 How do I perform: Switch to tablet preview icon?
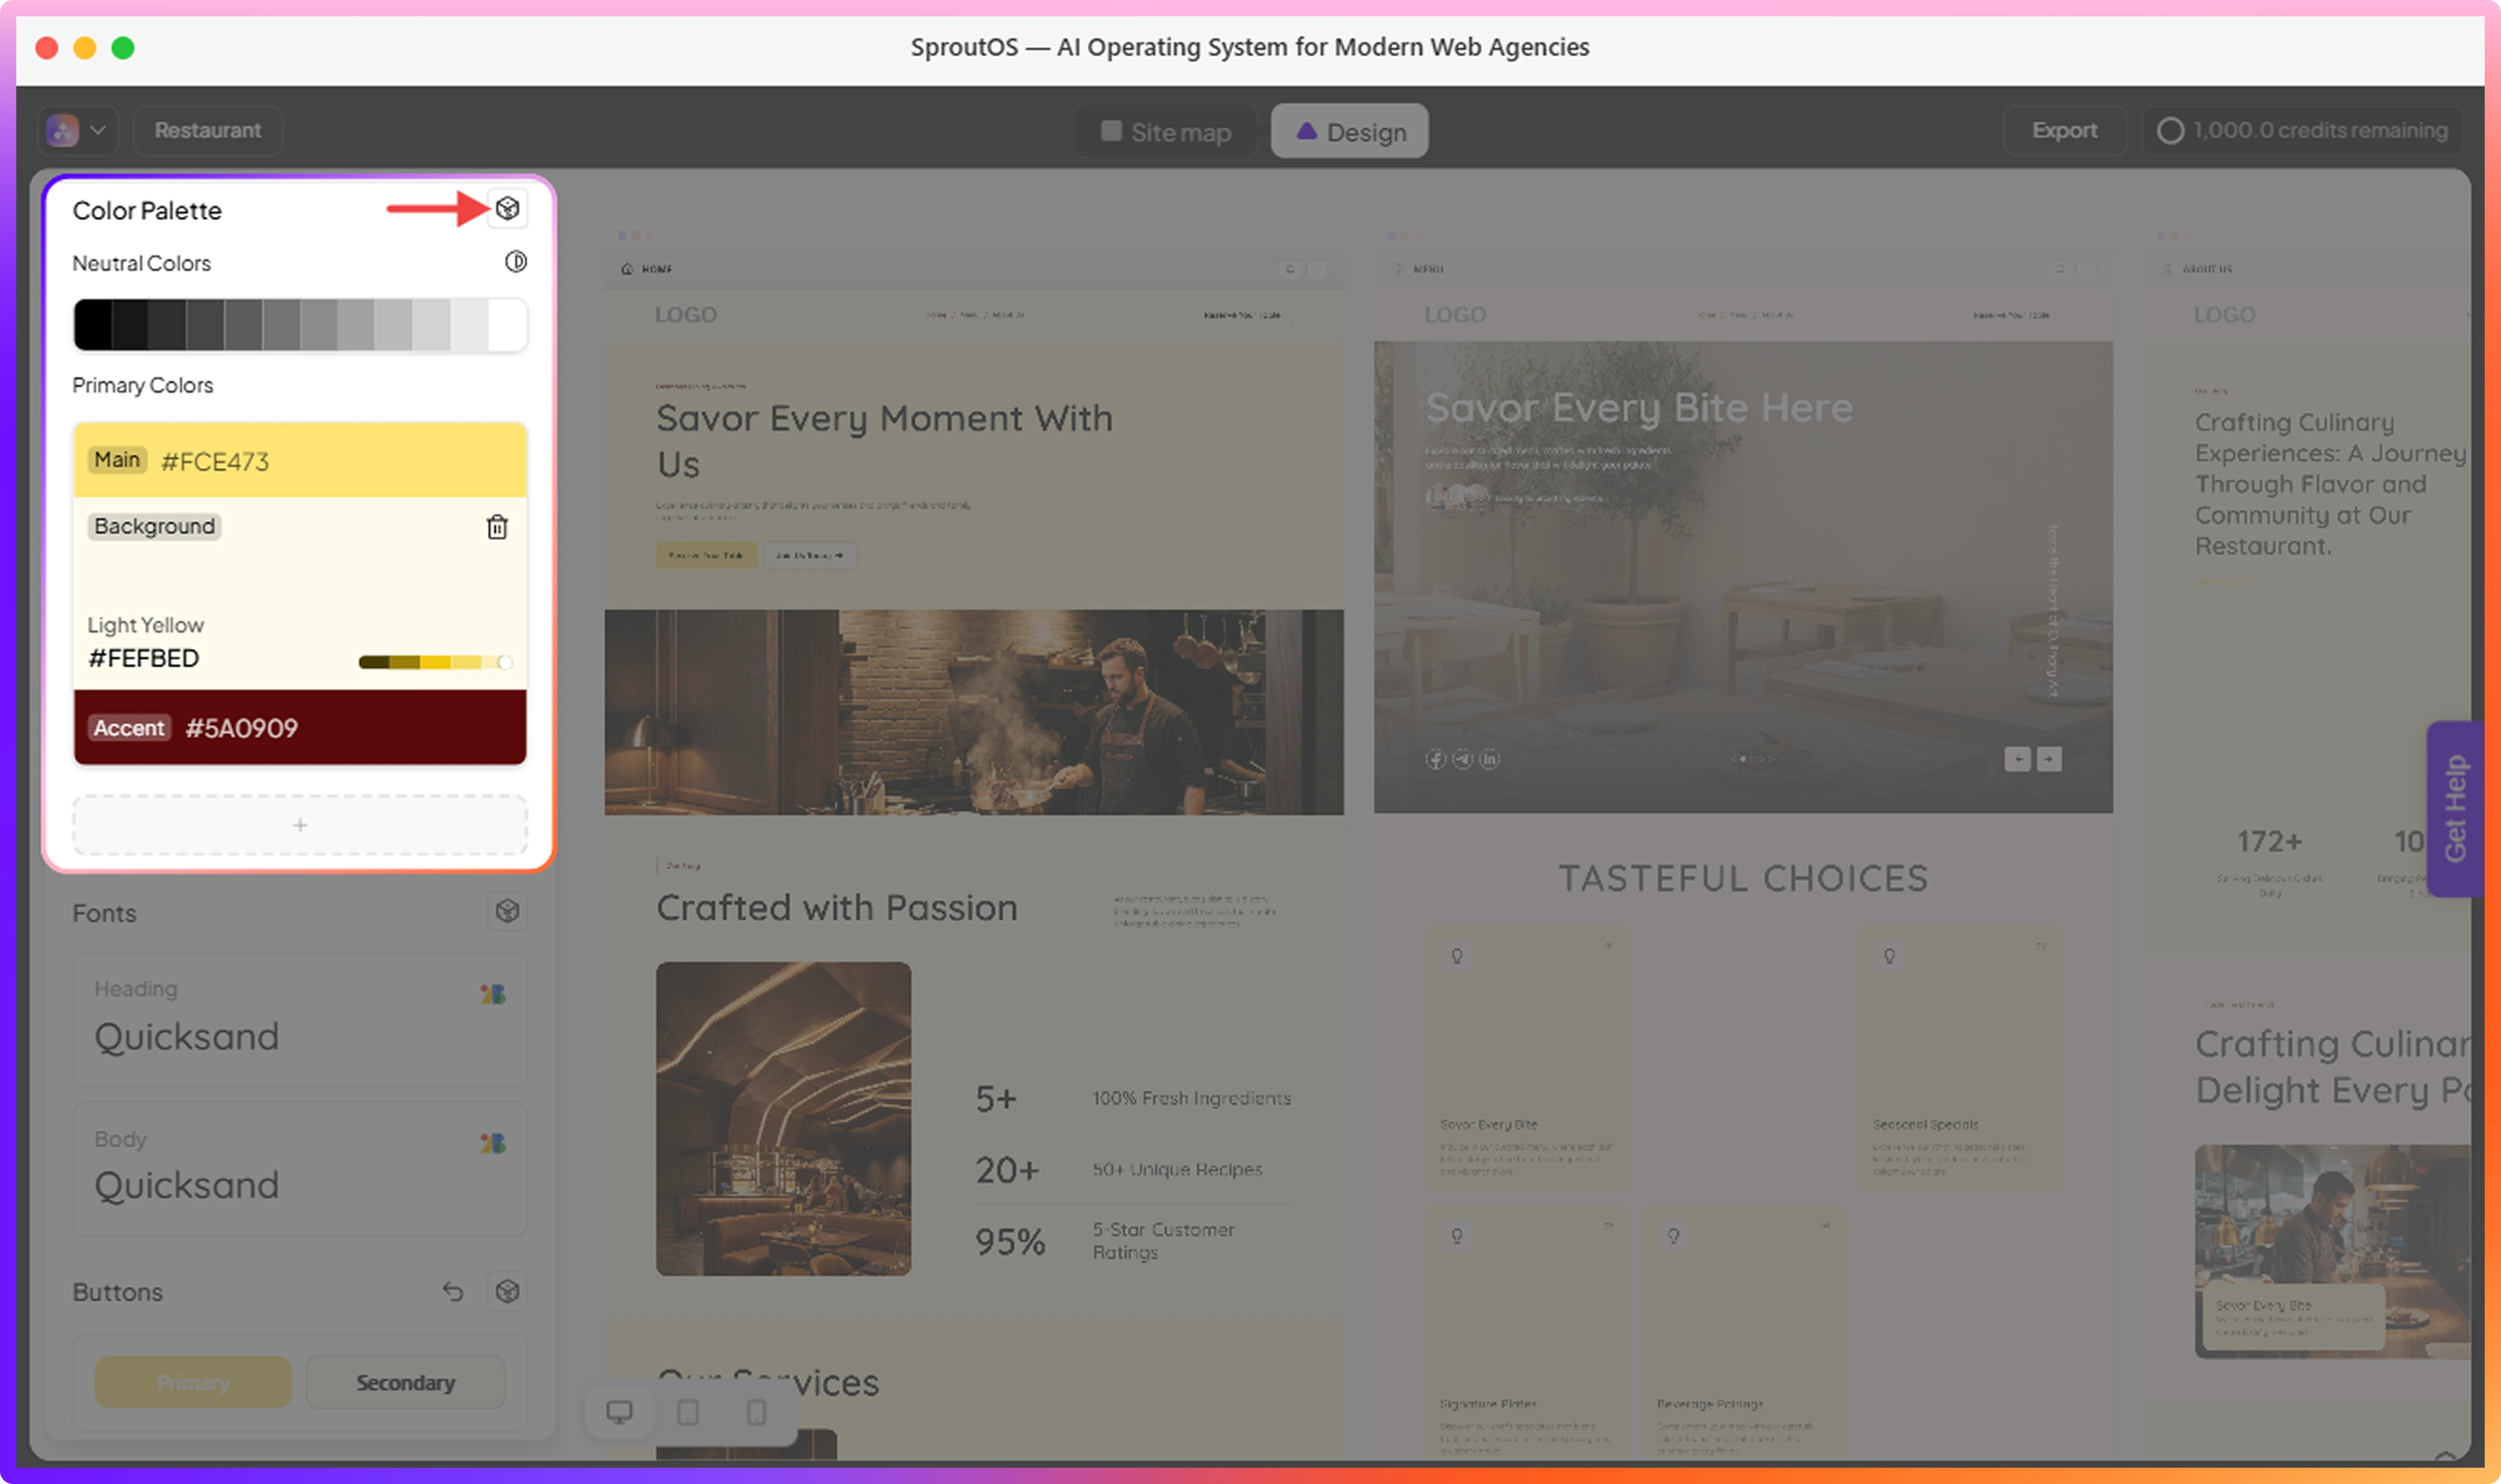(x=688, y=1412)
